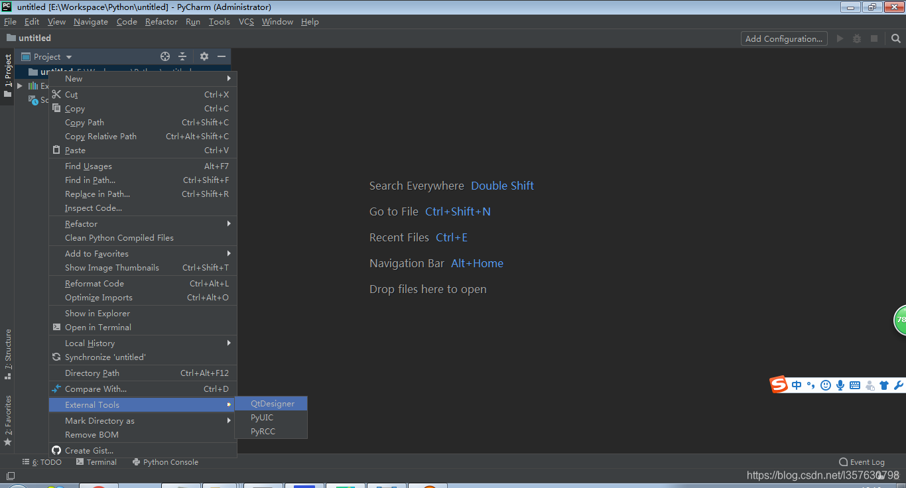Choose Inspect Code
The height and width of the screenshot is (488, 906).
click(x=143, y=208)
